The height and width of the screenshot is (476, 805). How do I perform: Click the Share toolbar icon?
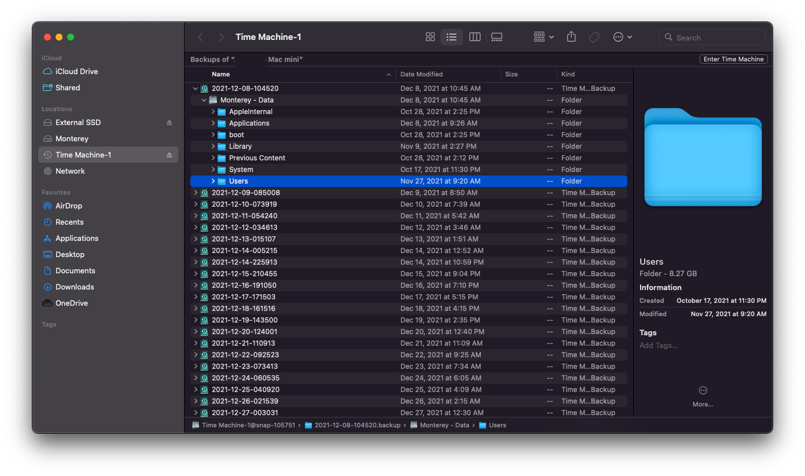point(571,37)
